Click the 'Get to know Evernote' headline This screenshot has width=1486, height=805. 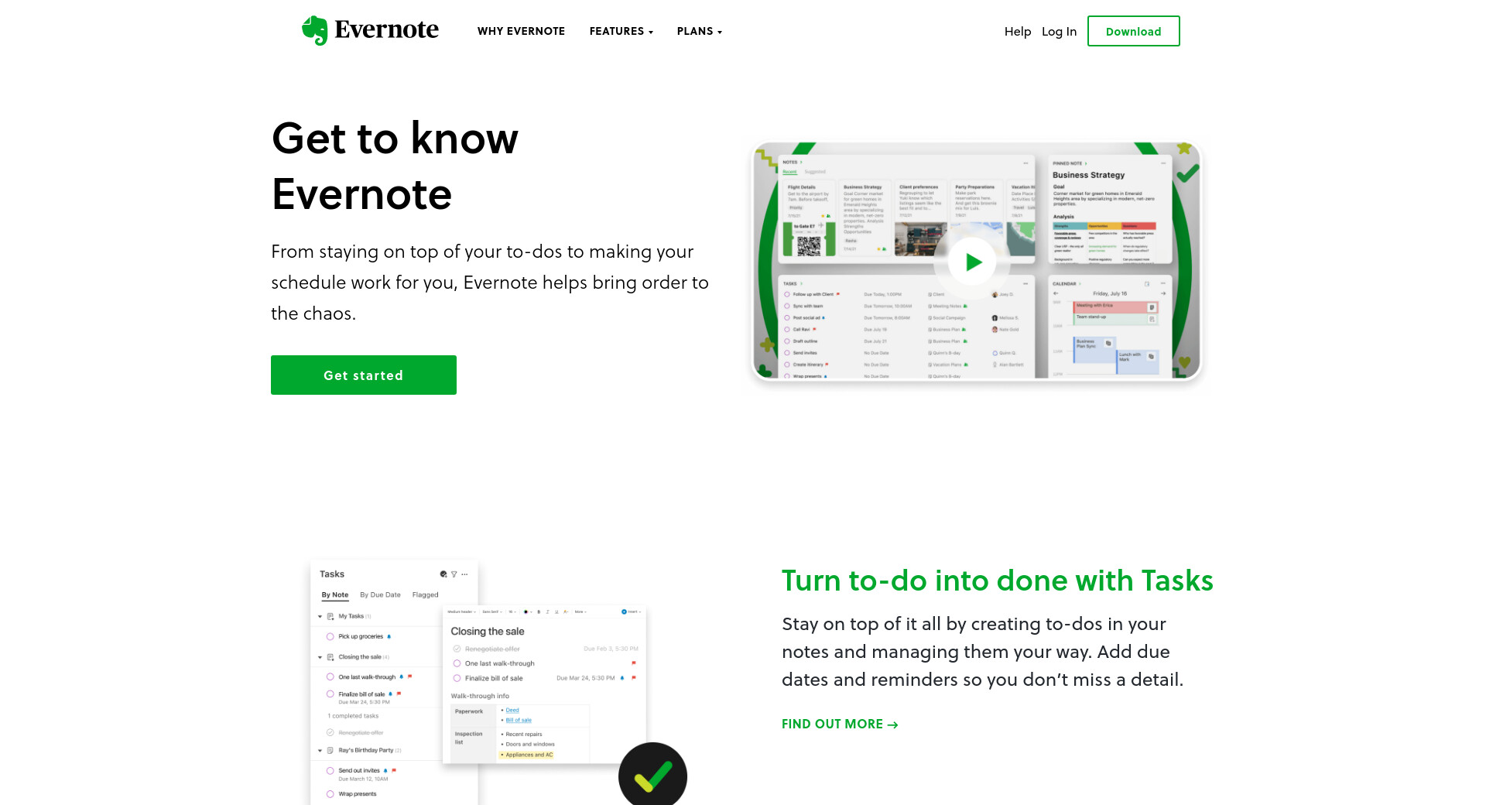coord(395,166)
